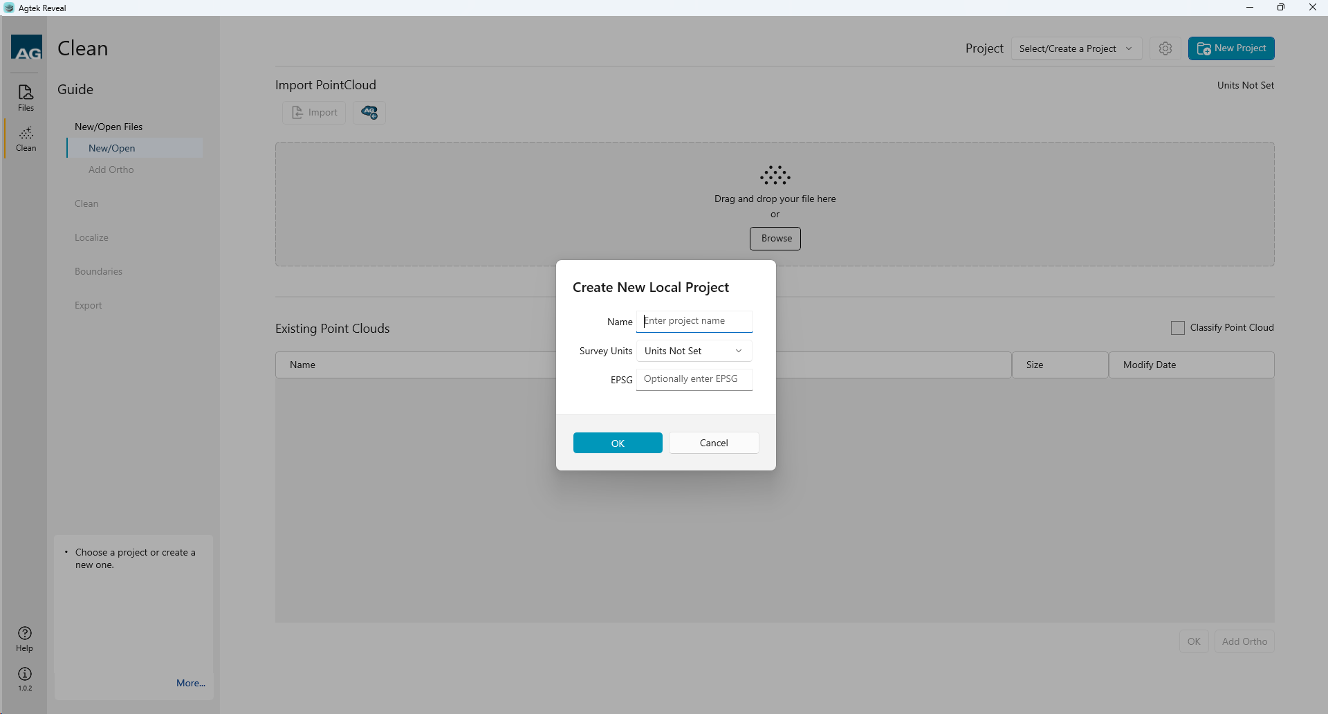Open the Help icon

(x=25, y=639)
